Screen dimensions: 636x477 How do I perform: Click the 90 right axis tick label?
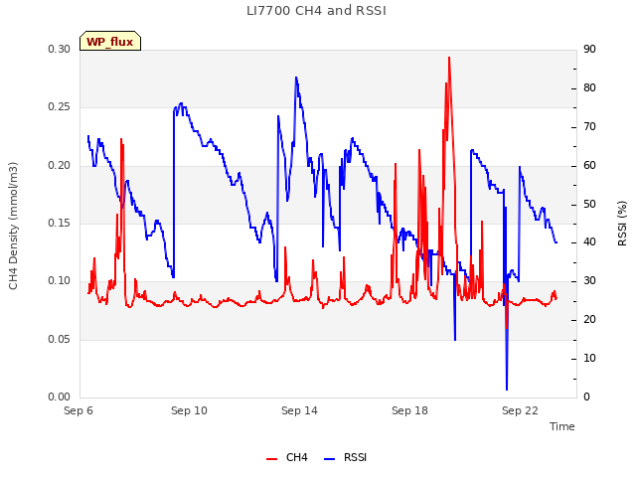(589, 50)
